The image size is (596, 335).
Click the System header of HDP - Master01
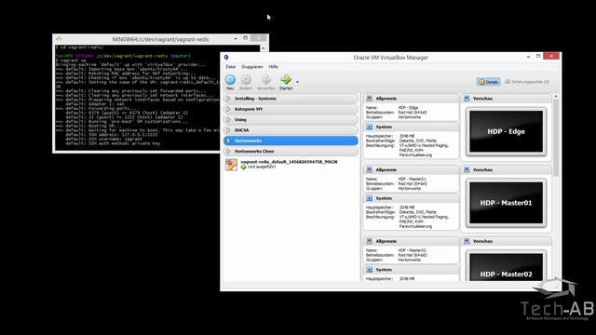[411, 198]
